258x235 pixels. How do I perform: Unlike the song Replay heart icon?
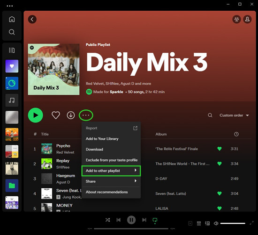[x=220, y=164]
